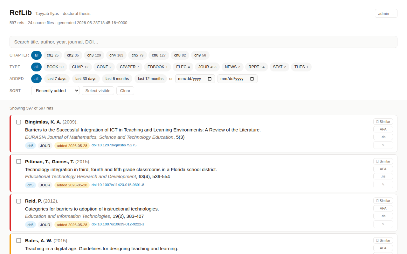Screen dimensions: 407x254
Task: Click the RefLib title heading
Action: tap(21, 13)
